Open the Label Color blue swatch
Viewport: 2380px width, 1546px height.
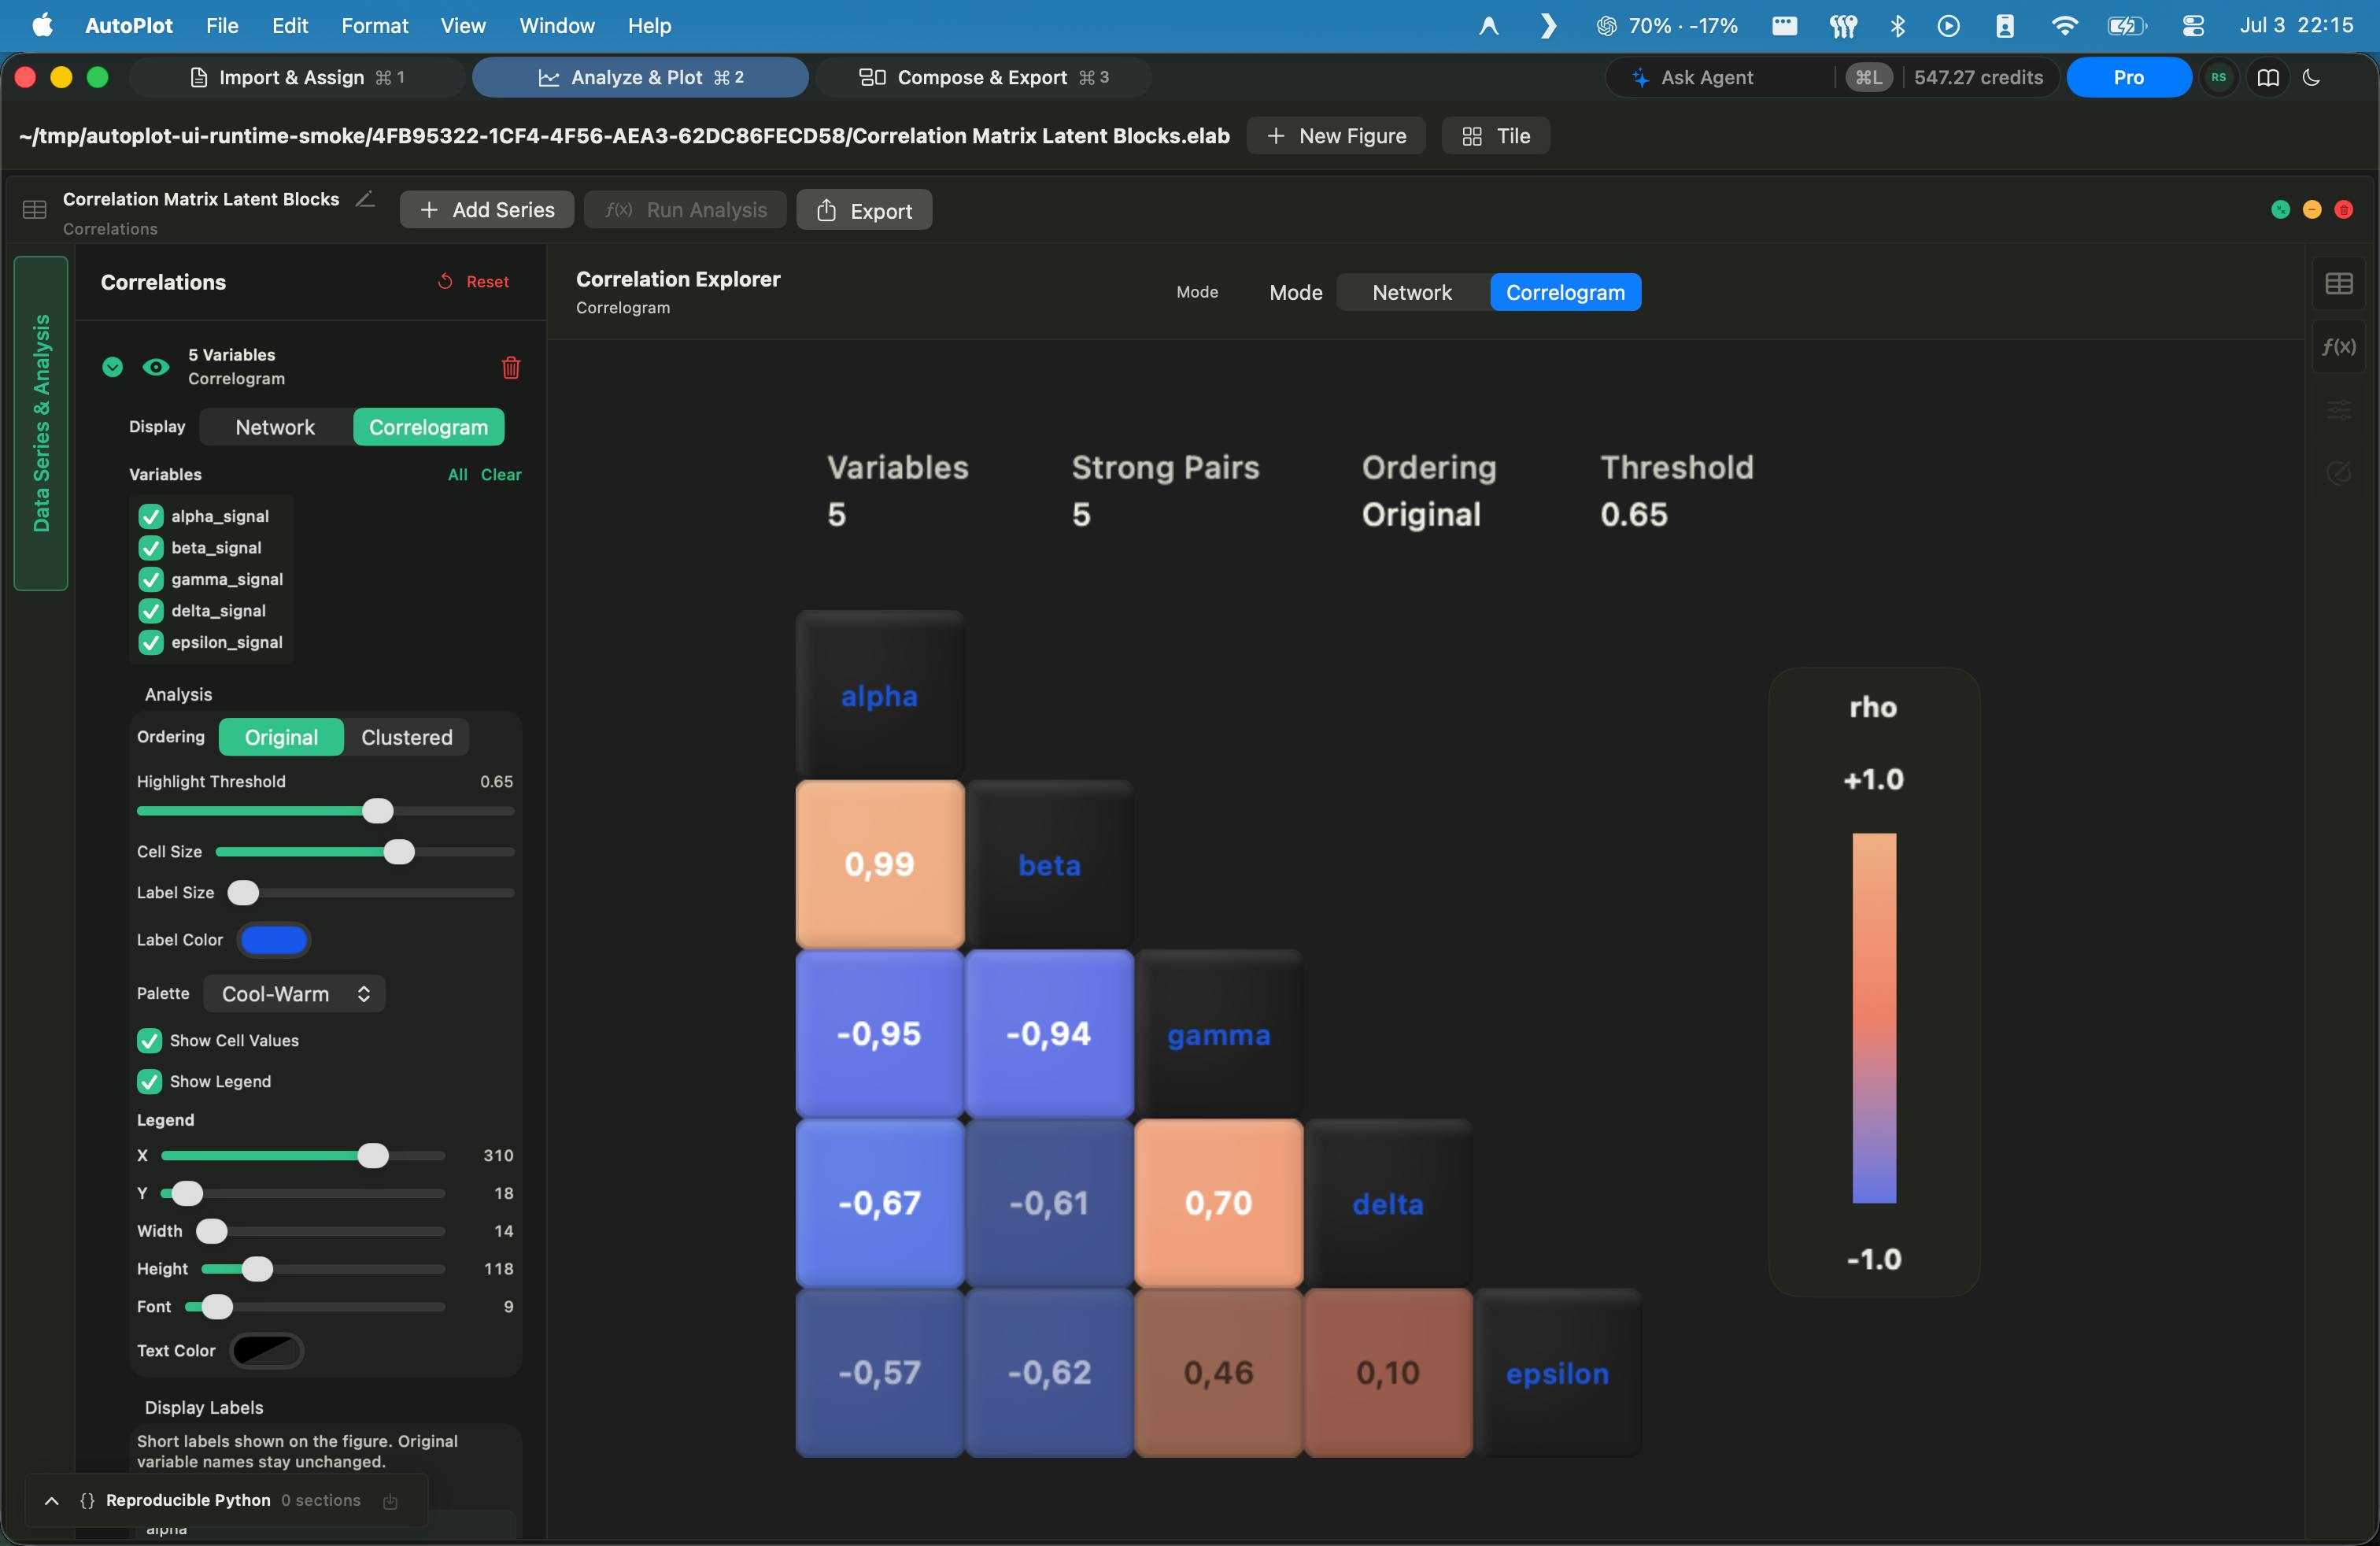click(274, 940)
